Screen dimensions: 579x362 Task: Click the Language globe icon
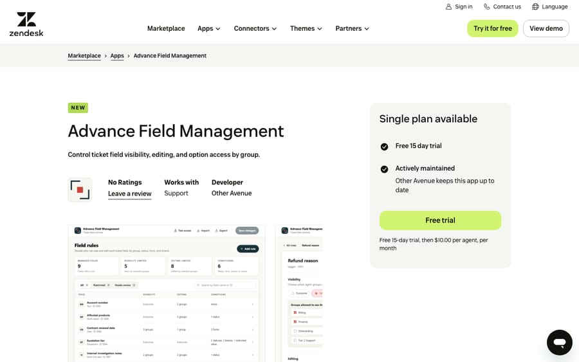[x=535, y=6]
